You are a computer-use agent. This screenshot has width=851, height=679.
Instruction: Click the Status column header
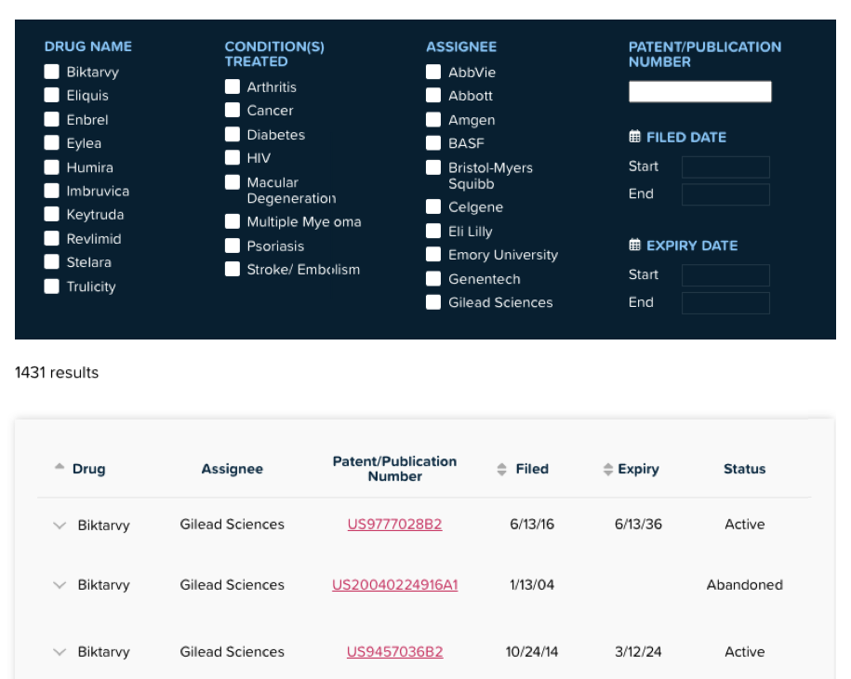(x=745, y=469)
